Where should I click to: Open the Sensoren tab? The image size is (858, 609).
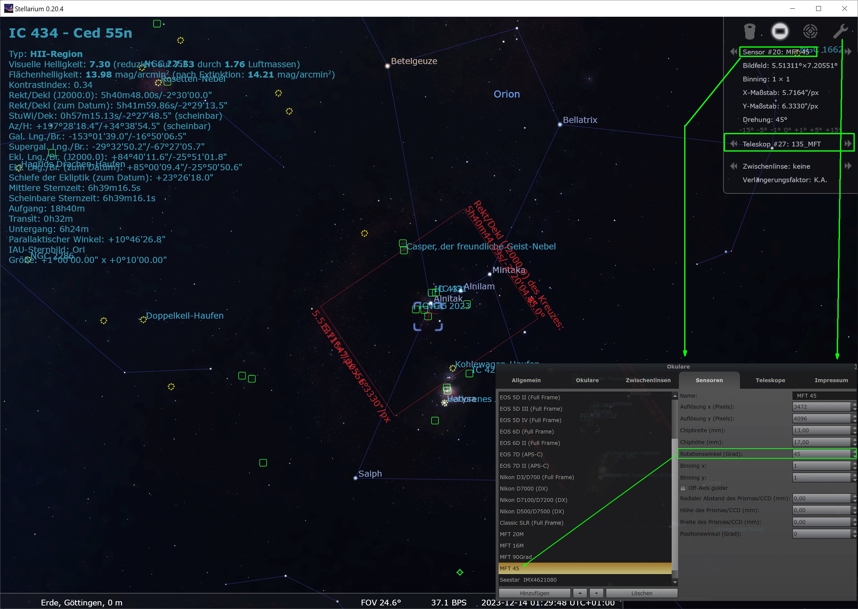click(709, 380)
